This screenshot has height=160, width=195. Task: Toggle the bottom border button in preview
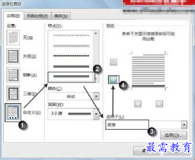(x=113, y=80)
